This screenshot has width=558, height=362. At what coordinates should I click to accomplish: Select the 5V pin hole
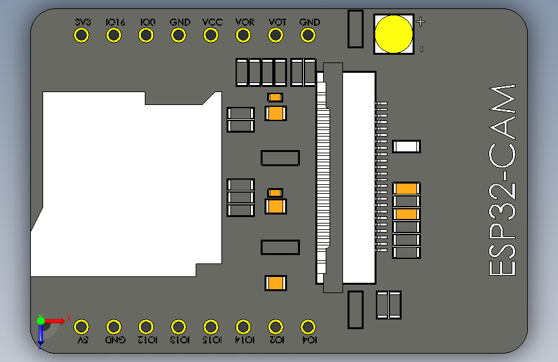[x=82, y=327]
